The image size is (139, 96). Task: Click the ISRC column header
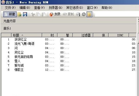(x=119, y=35)
